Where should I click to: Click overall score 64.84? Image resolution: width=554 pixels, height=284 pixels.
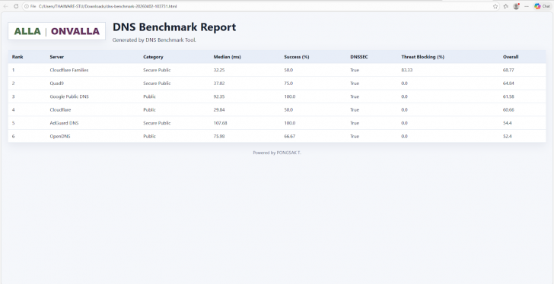[x=508, y=84]
